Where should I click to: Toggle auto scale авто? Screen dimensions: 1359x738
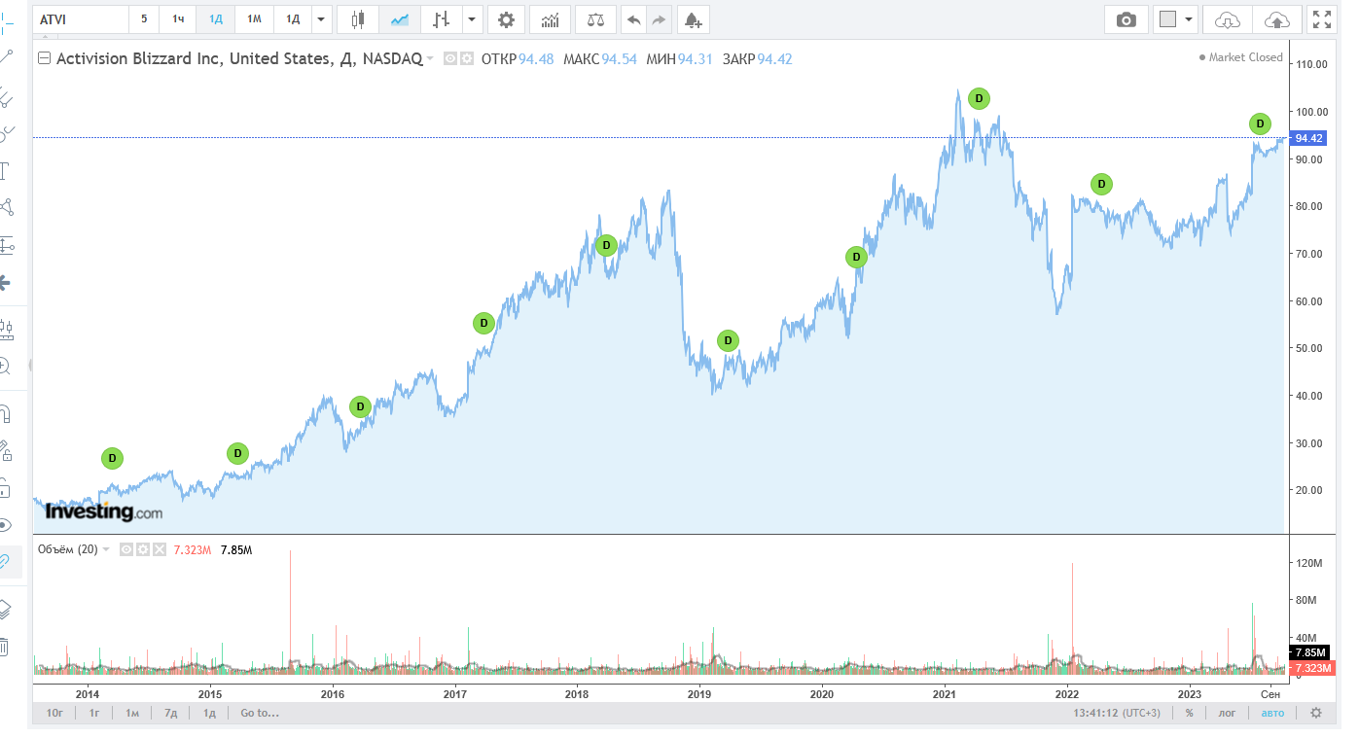[1272, 713]
